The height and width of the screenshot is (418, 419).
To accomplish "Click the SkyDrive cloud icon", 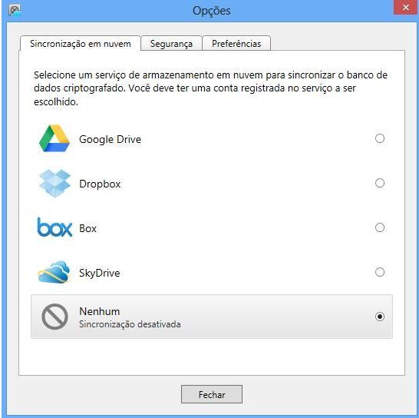I will coord(54,272).
